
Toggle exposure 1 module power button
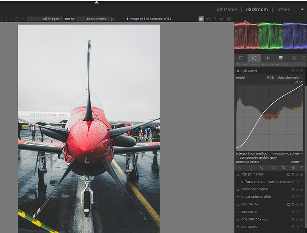(x=238, y=204)
